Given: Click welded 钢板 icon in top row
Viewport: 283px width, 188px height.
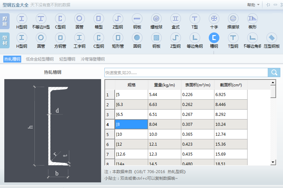Looking at the screenshot, I should coord(137,19).
